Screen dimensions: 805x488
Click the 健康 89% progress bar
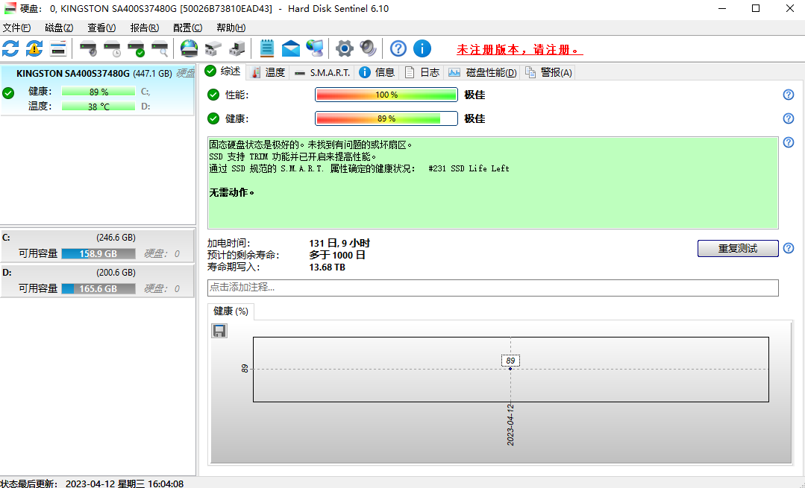(x=386, y=118)
